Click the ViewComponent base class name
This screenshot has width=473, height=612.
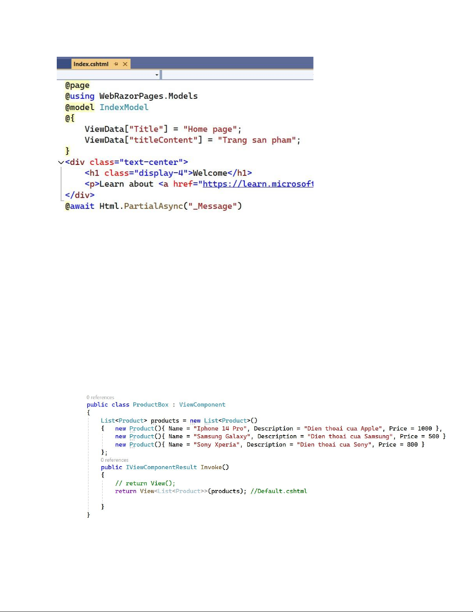[202, 405]
